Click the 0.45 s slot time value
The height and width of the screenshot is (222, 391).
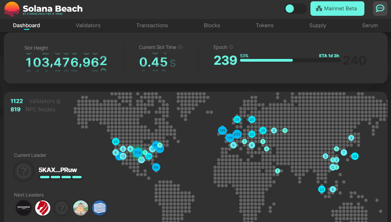[x=157, y=62]
